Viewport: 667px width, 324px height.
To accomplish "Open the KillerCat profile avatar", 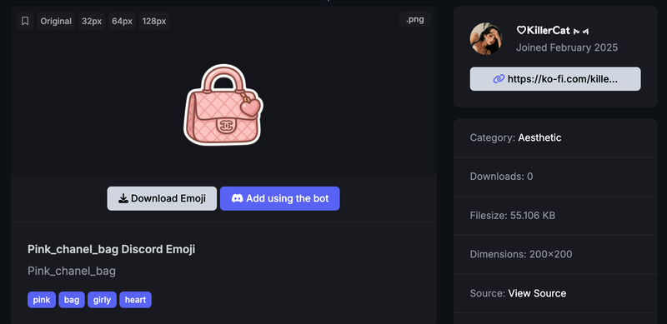I will [486, 38].
